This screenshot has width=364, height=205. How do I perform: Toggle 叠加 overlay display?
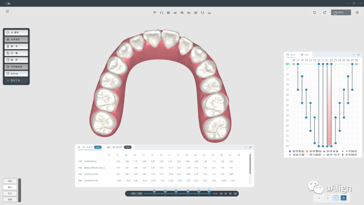[x=10, y=187]
